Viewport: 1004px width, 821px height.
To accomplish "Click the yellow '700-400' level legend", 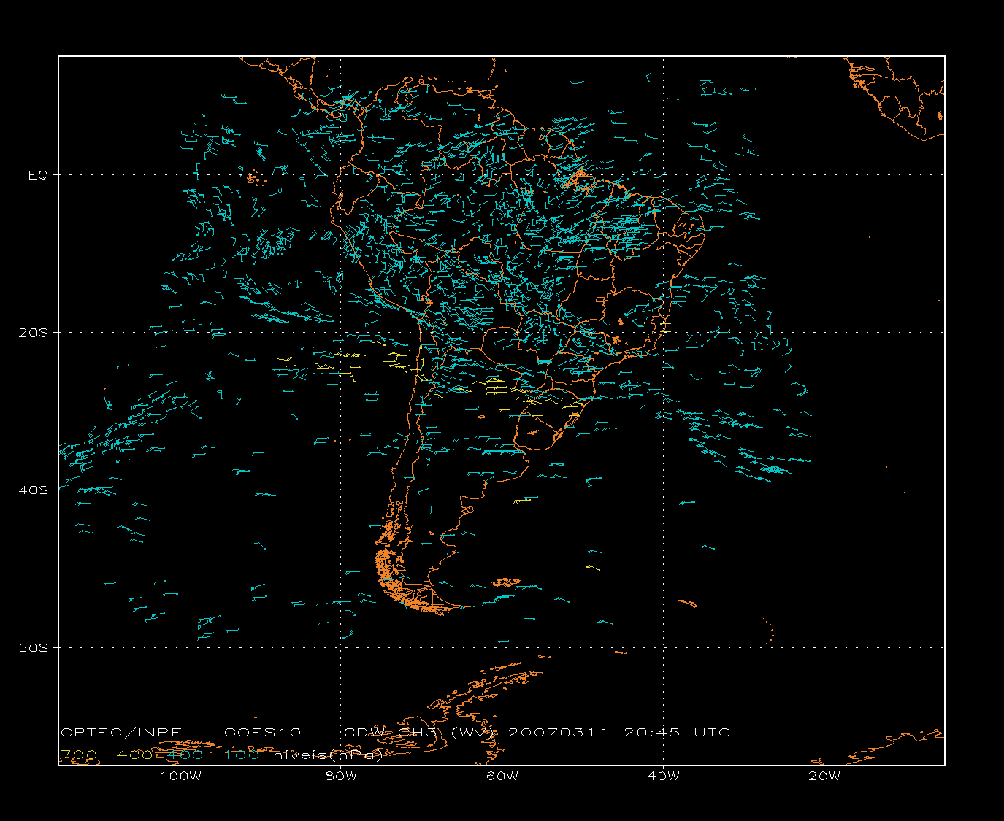I will coord(106,755).
